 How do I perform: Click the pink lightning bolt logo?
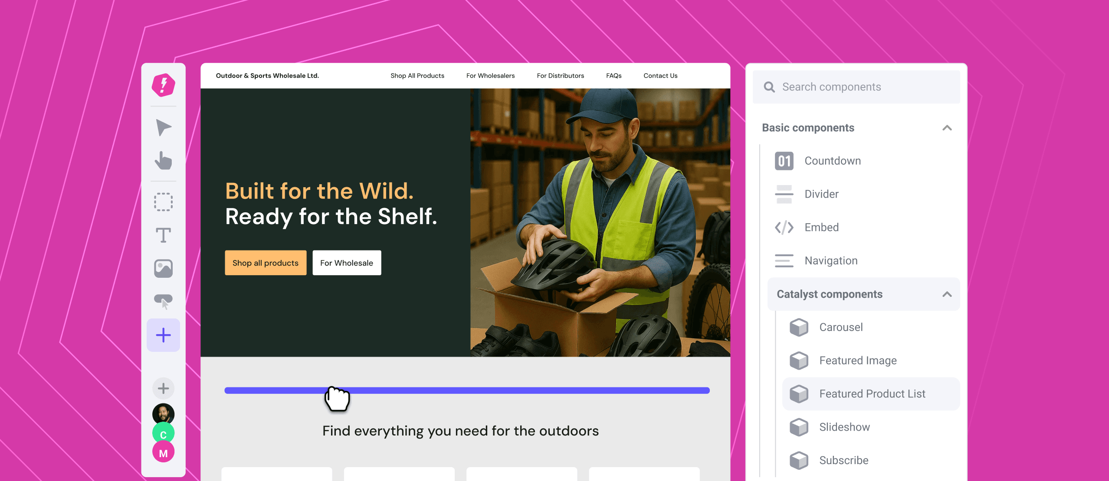tap(163, 85)
